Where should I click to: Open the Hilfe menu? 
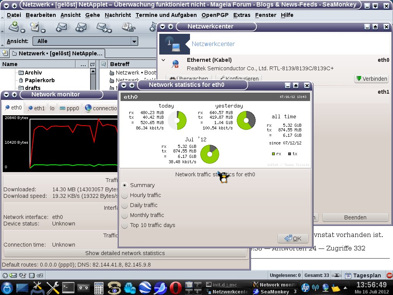pos(287,15)
